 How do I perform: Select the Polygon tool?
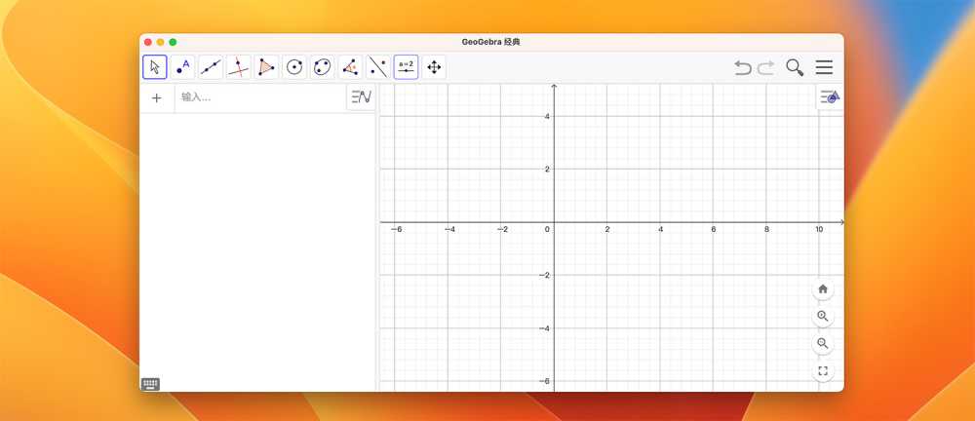coord(266,67)
